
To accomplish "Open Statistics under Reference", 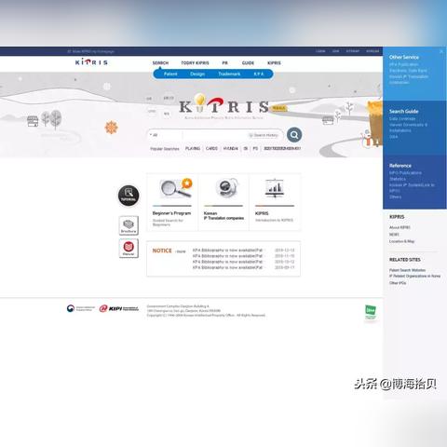I will click(x=398, y=179).
